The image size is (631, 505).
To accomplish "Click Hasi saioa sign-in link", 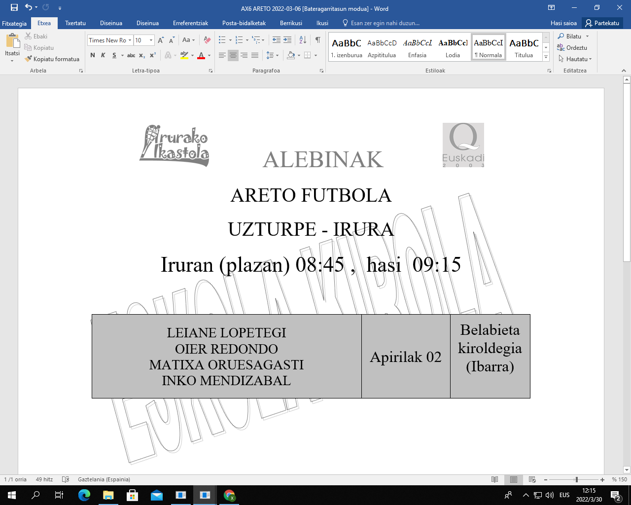I will pyautogui.click(x=563, y=23).
